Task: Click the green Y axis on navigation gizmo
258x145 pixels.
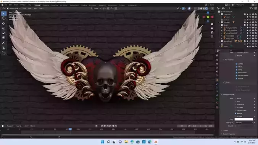Action: [208, 17]
